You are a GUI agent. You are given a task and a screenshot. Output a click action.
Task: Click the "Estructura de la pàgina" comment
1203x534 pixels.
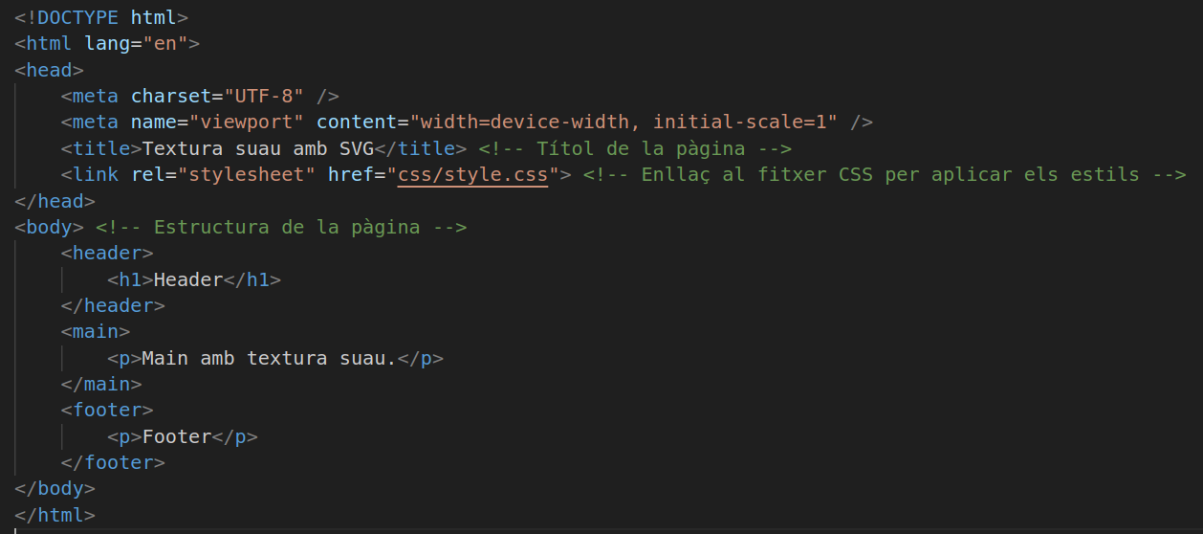(x=280, y=227)
